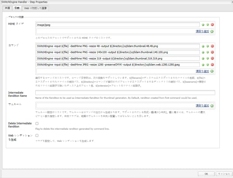
Task: Move the thumbnail.48.48 command down
Action: click(208, 46)
